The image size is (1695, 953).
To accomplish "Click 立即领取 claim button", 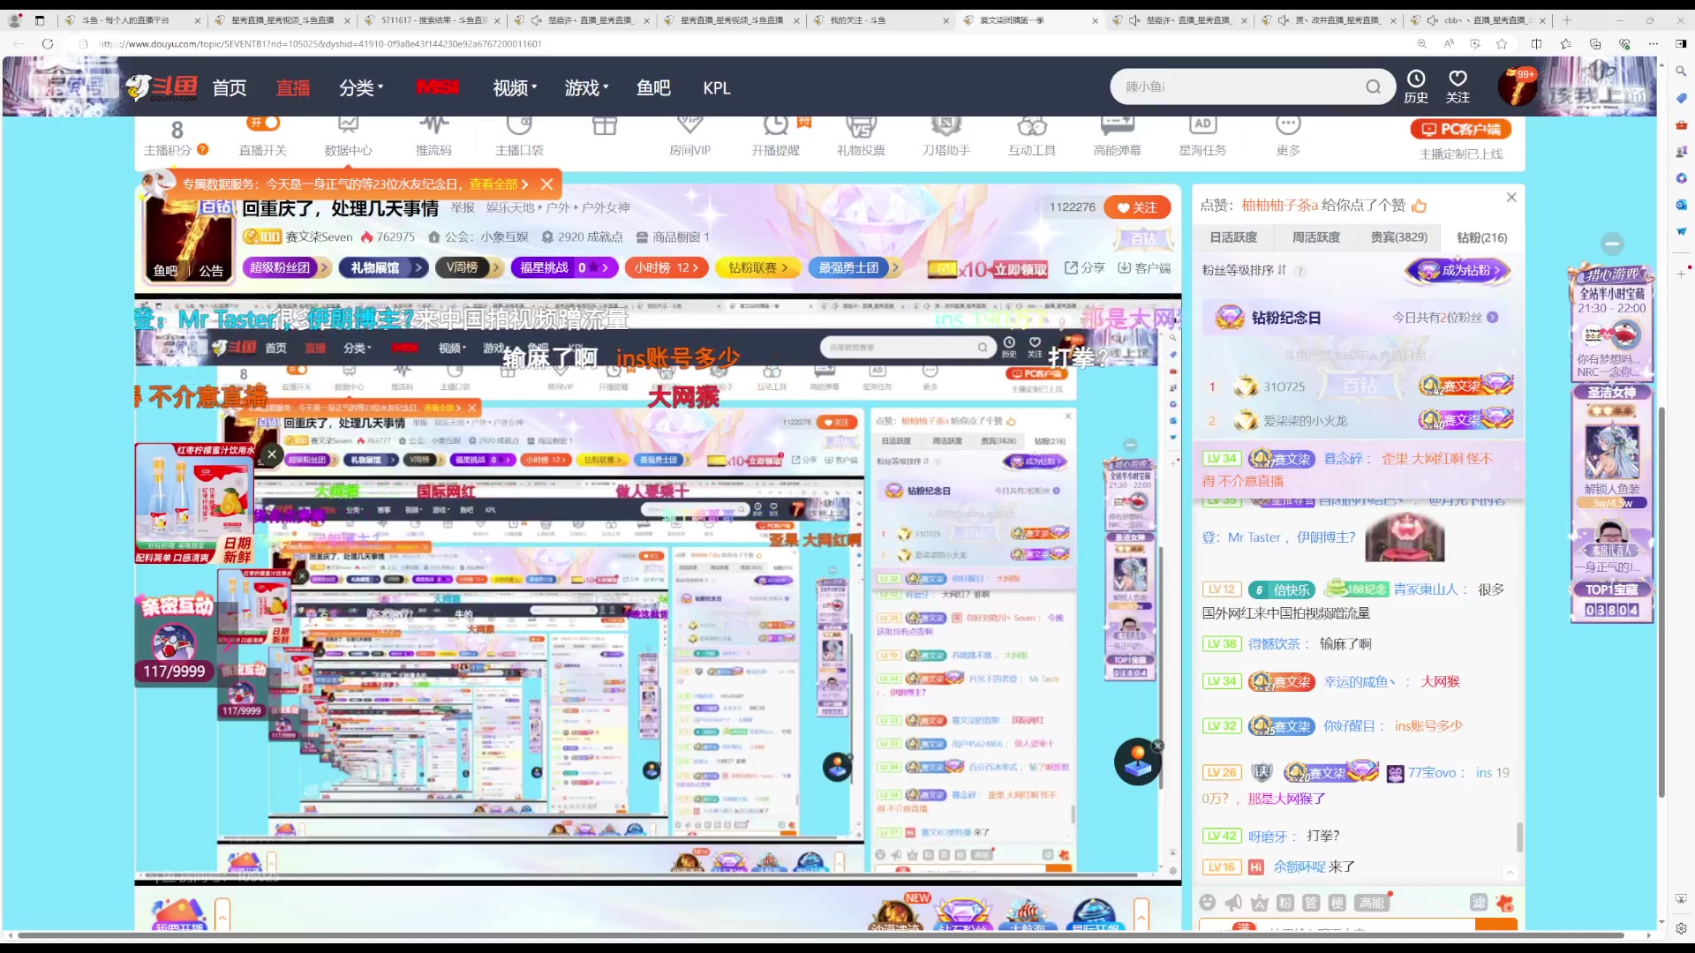I will 1021,269.
